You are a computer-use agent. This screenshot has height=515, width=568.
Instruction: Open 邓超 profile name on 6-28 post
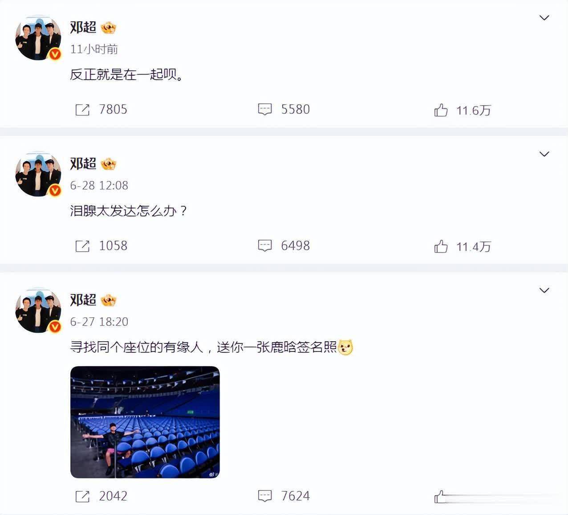[83, 163]
